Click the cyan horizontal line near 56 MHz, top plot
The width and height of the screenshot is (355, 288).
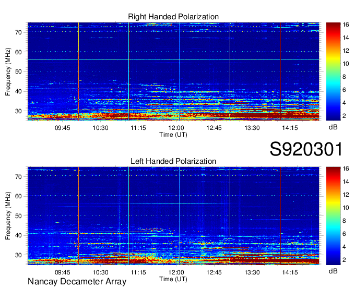coord(173,59)
